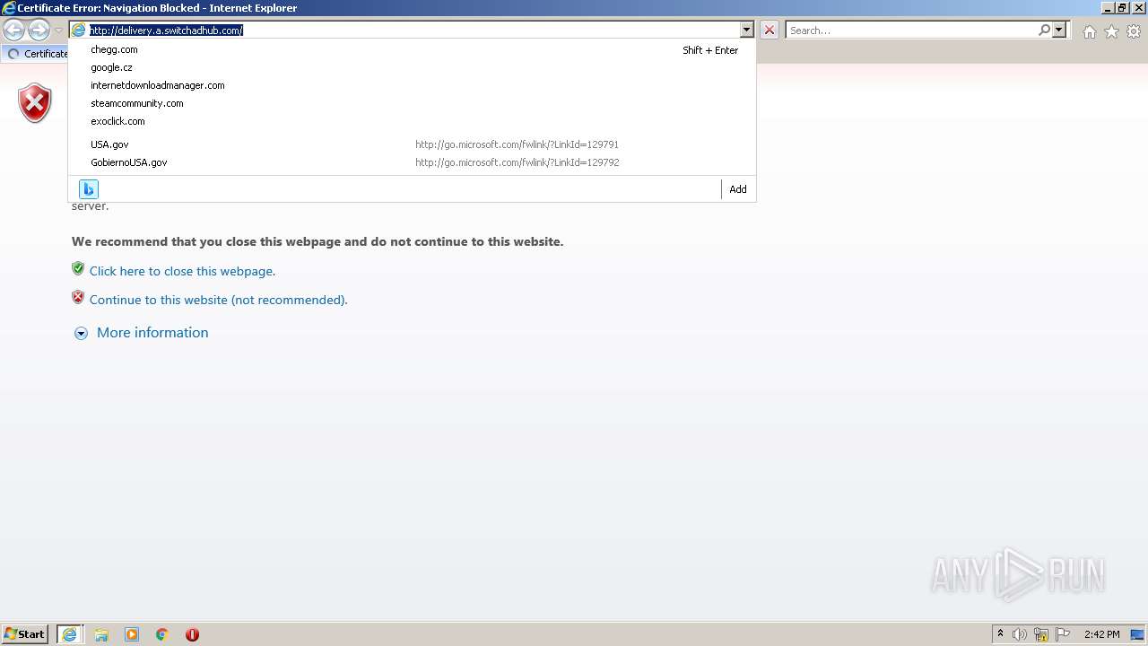Select exoclick.com from the list
Viewport: 1148px width, 646px height.
413,121
